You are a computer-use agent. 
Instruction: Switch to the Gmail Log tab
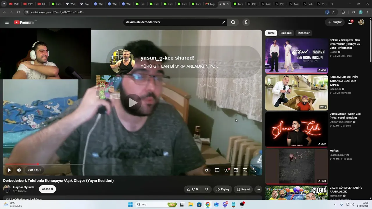coord(210,4)
